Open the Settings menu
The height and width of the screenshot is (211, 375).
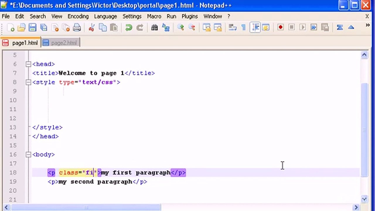[x=132, y=16]
